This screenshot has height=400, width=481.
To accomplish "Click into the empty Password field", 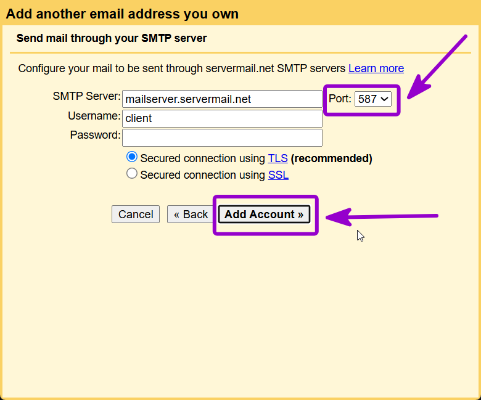I will 222,137.
